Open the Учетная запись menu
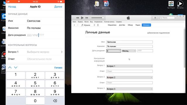Screen dimensions: 187x105 [x=109, y=22]
